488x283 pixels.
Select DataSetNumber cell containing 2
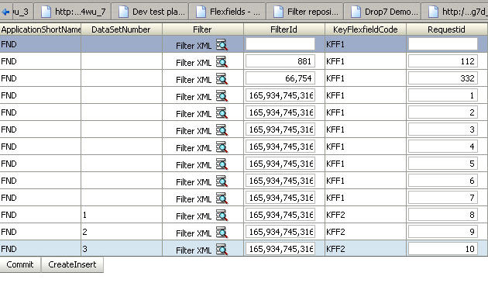click(122, 232)
